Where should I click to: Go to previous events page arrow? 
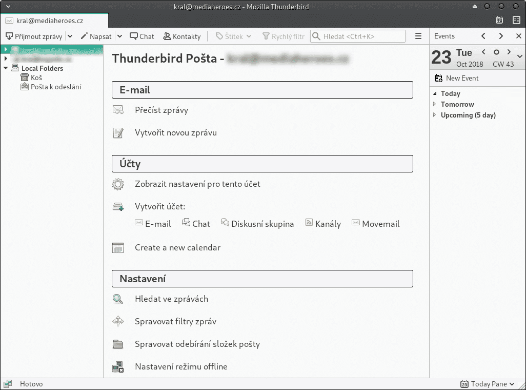pyautogui.click(x=483, y=36)
